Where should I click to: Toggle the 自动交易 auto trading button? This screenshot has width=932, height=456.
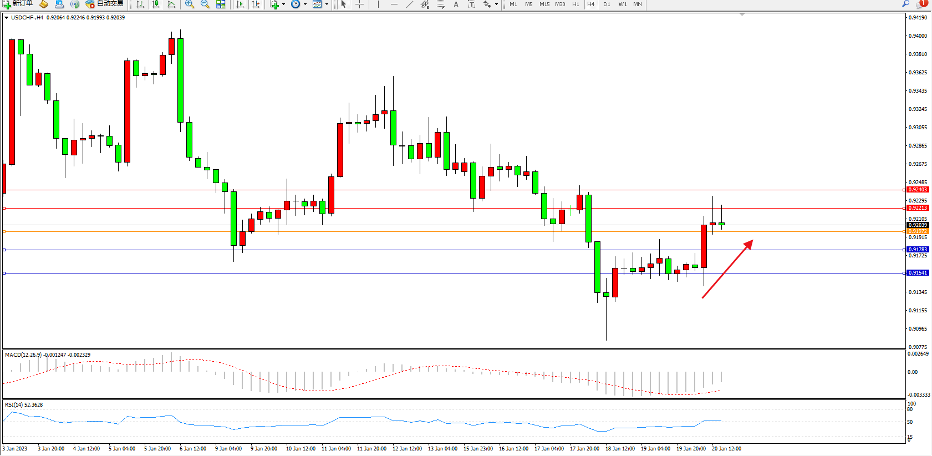tap(104, 4)
